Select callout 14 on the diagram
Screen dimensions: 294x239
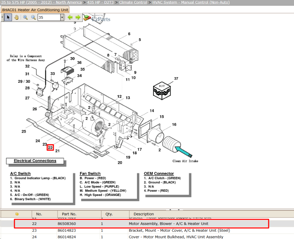(152, 111)
